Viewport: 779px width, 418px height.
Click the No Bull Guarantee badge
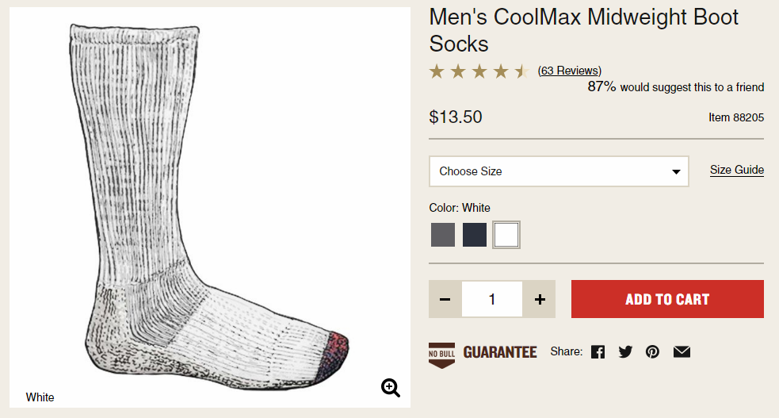pyautogui.click(x=441, y=354)
